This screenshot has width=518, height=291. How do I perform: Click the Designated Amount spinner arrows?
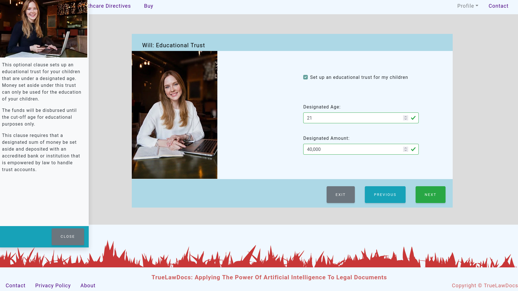click(406, 149)
